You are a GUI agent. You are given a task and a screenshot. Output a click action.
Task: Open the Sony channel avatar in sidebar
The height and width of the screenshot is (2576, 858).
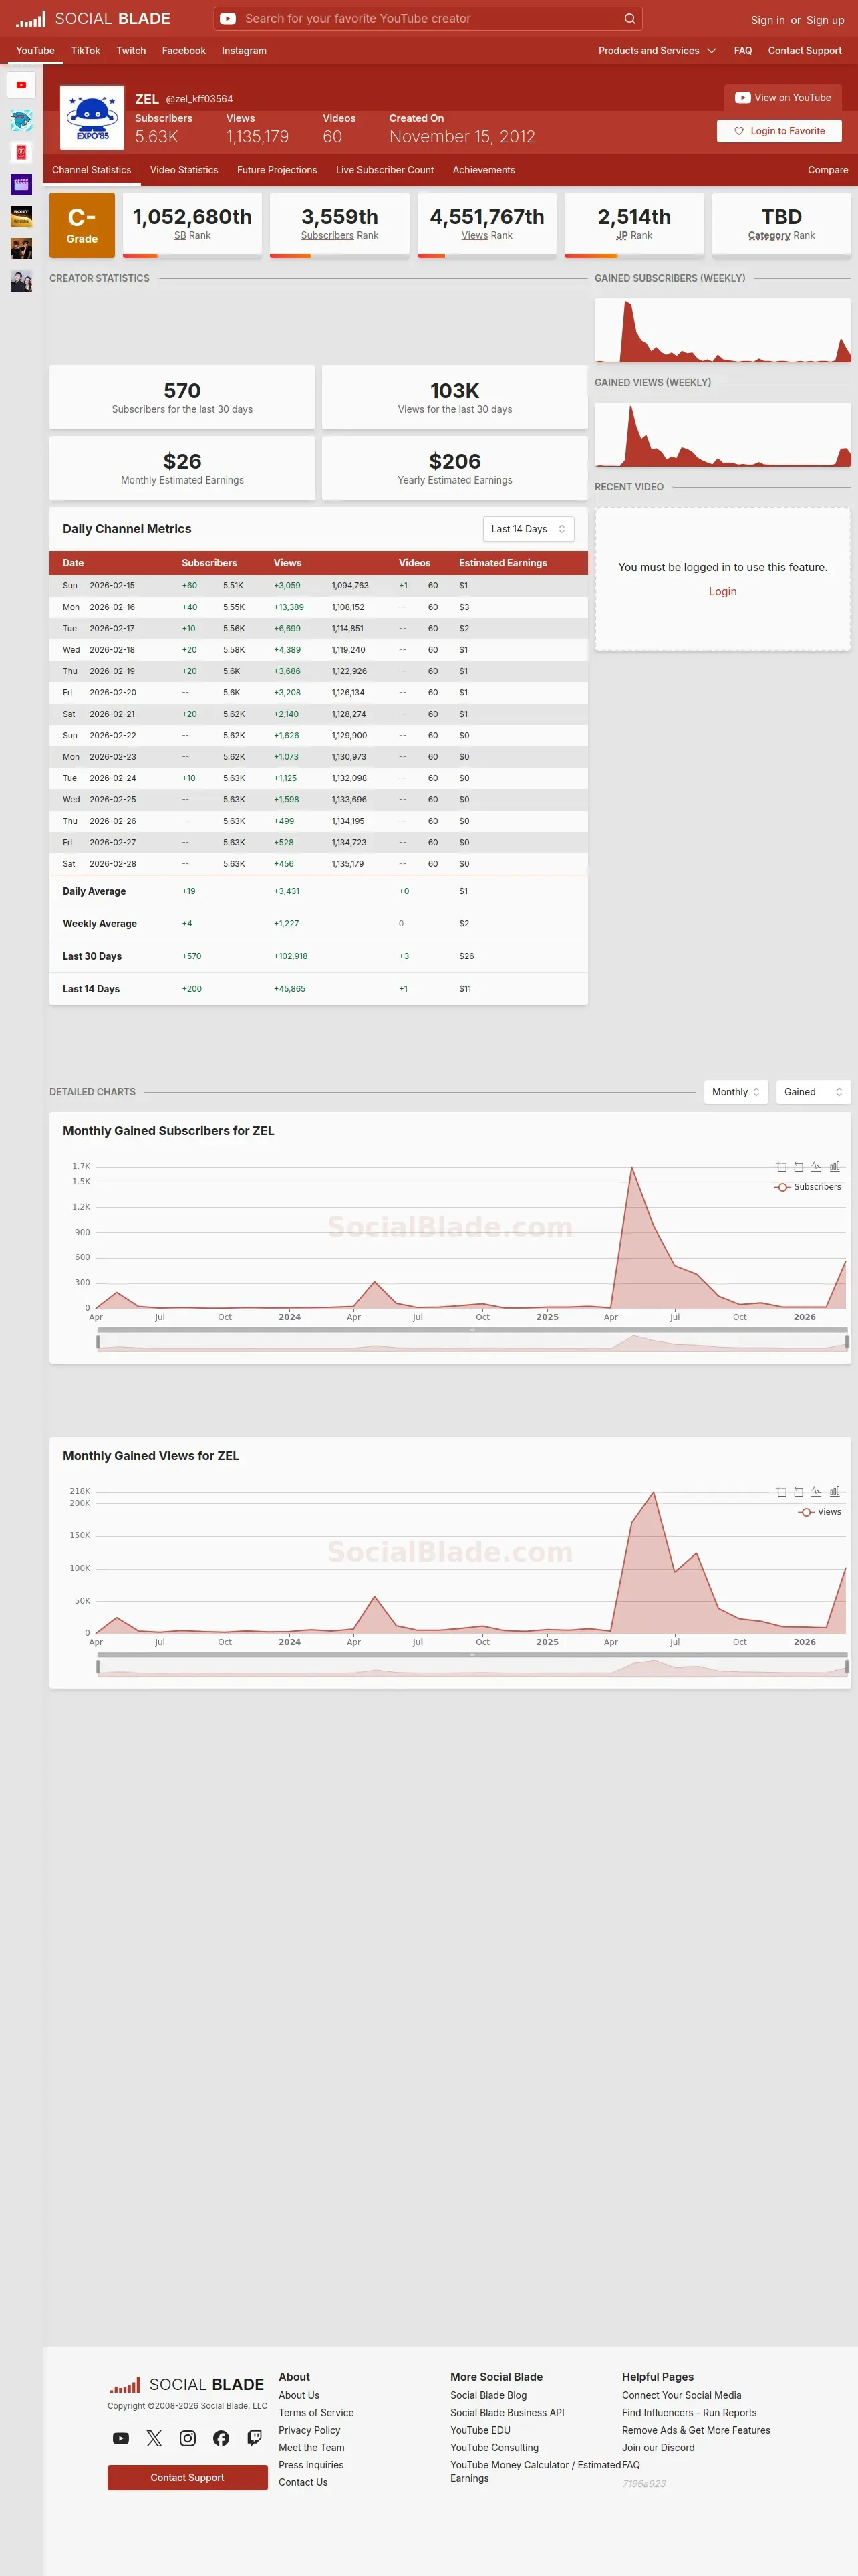pos(21,216)
